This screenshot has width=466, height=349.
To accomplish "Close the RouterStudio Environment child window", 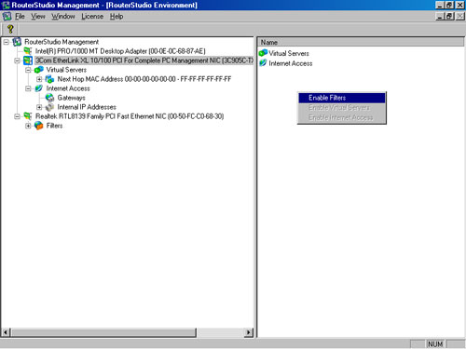I will [x=459, y=16].
